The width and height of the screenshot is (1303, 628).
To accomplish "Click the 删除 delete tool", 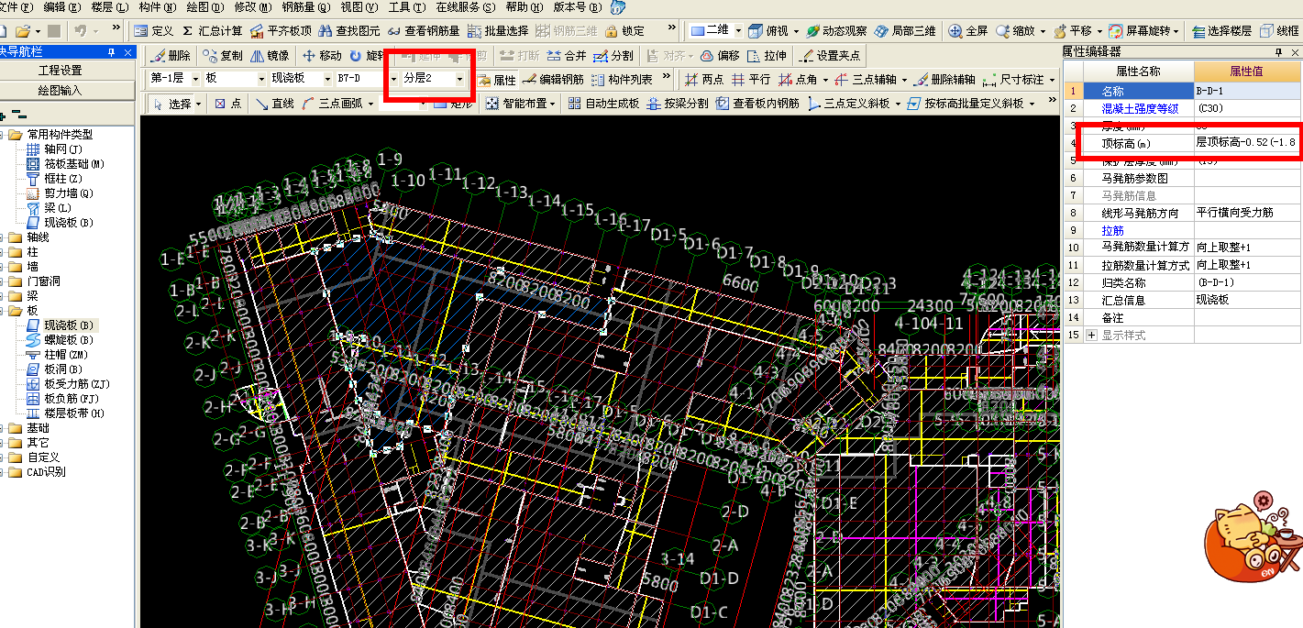I will 171,56.
